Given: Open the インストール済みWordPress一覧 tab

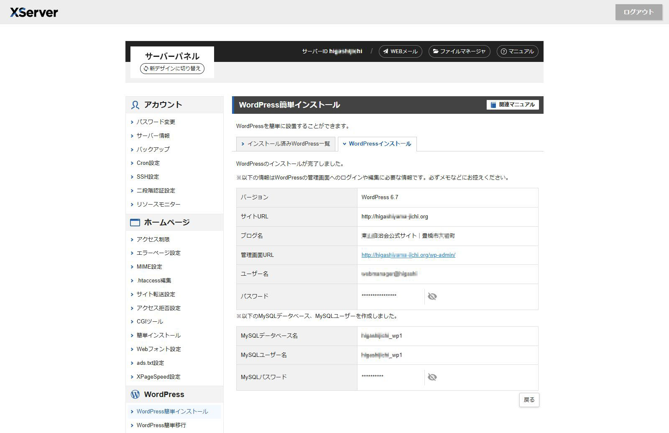Looking at the screenshot, I should [x=286, y=144].
